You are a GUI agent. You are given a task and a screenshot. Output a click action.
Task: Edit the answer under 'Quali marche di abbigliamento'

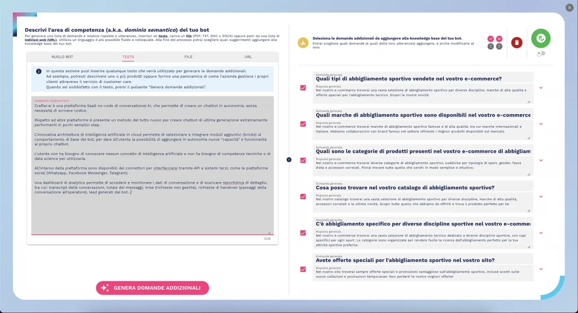point(423,130)
